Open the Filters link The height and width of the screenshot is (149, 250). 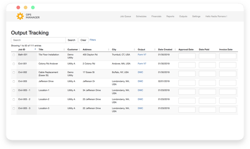click(93, 40)
